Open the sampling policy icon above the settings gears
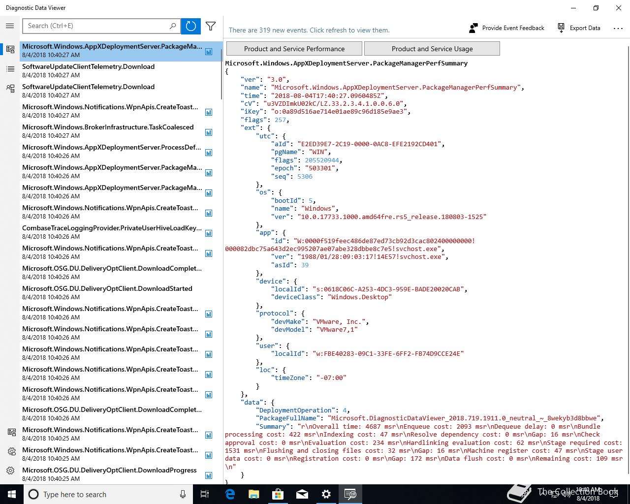 [x=11, y=432]
